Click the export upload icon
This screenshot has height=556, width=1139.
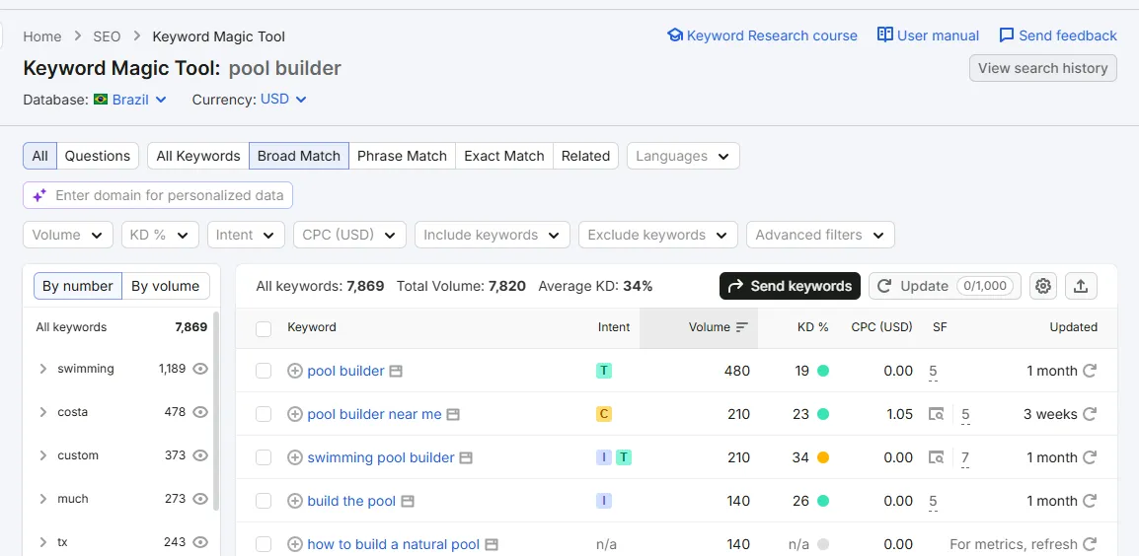pyautogui.click(x=1081, y=286)
